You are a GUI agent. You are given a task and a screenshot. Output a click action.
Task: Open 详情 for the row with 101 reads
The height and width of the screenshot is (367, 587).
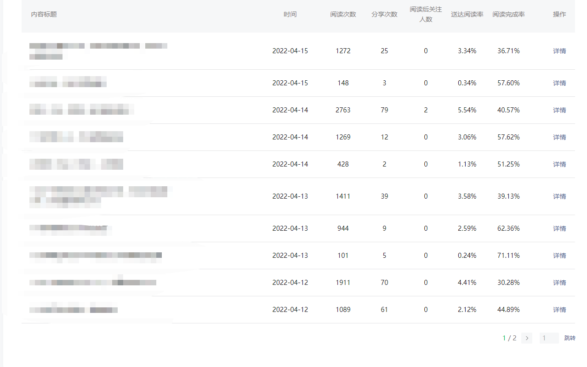559,256
